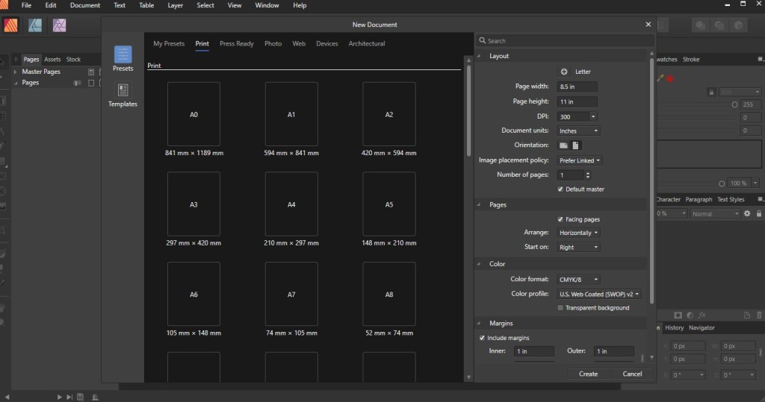
Task: Open the Templates sidebar icon
Action: click(x=123, y=91)
